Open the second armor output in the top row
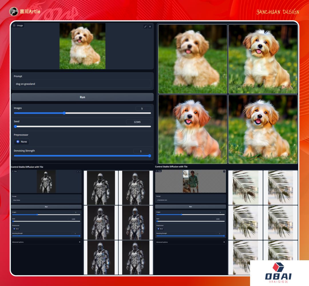Screen dimensions: 309x286 coord(136,188)
